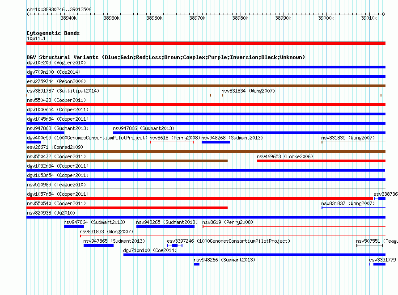
Task: Click the nsv8618 red bracketed line
Action: pyautogui.click(x=172, y=142)
